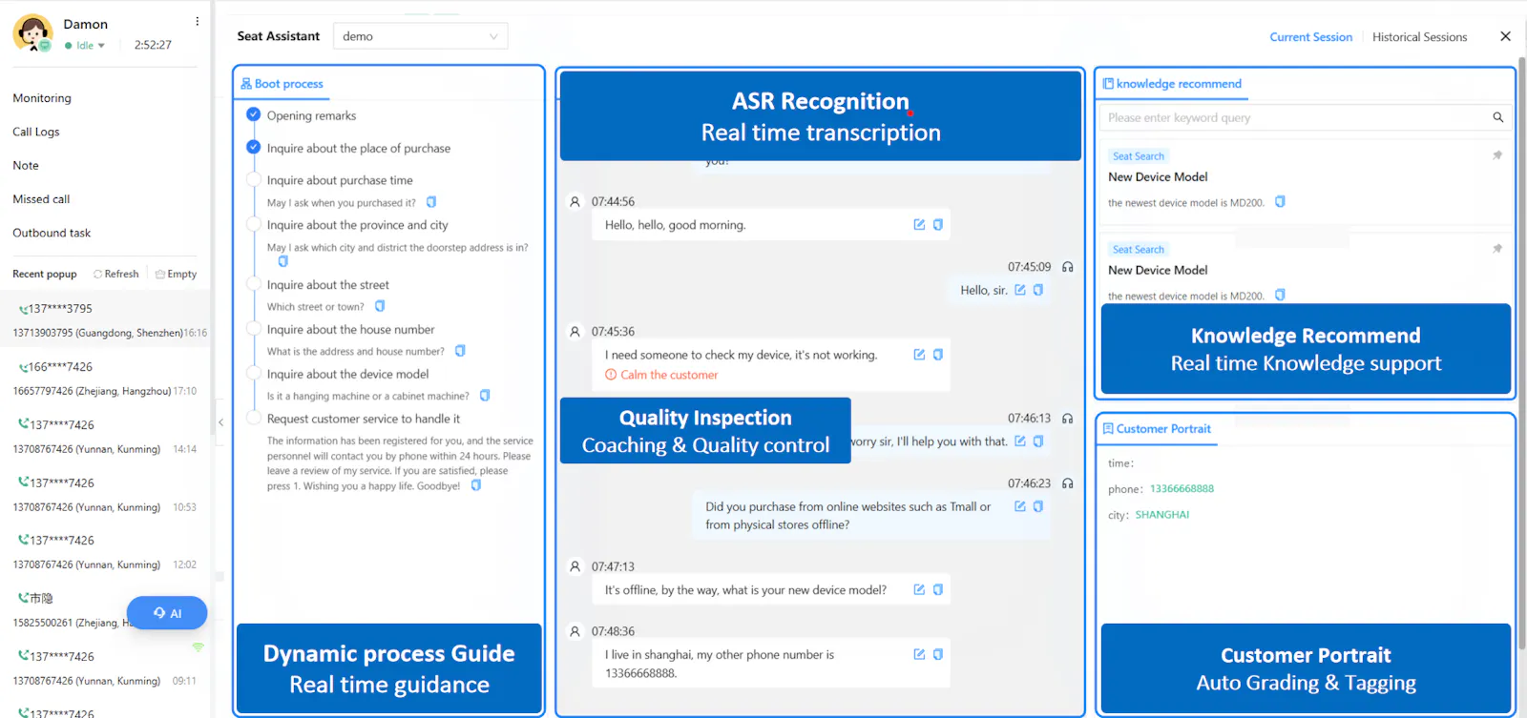This screenshot has width=1527, height=718.
Task: Click the 'Calm the customer' hint
Action: pos(661,375)
